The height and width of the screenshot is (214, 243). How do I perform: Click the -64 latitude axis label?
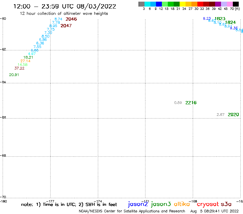(3, 82)
